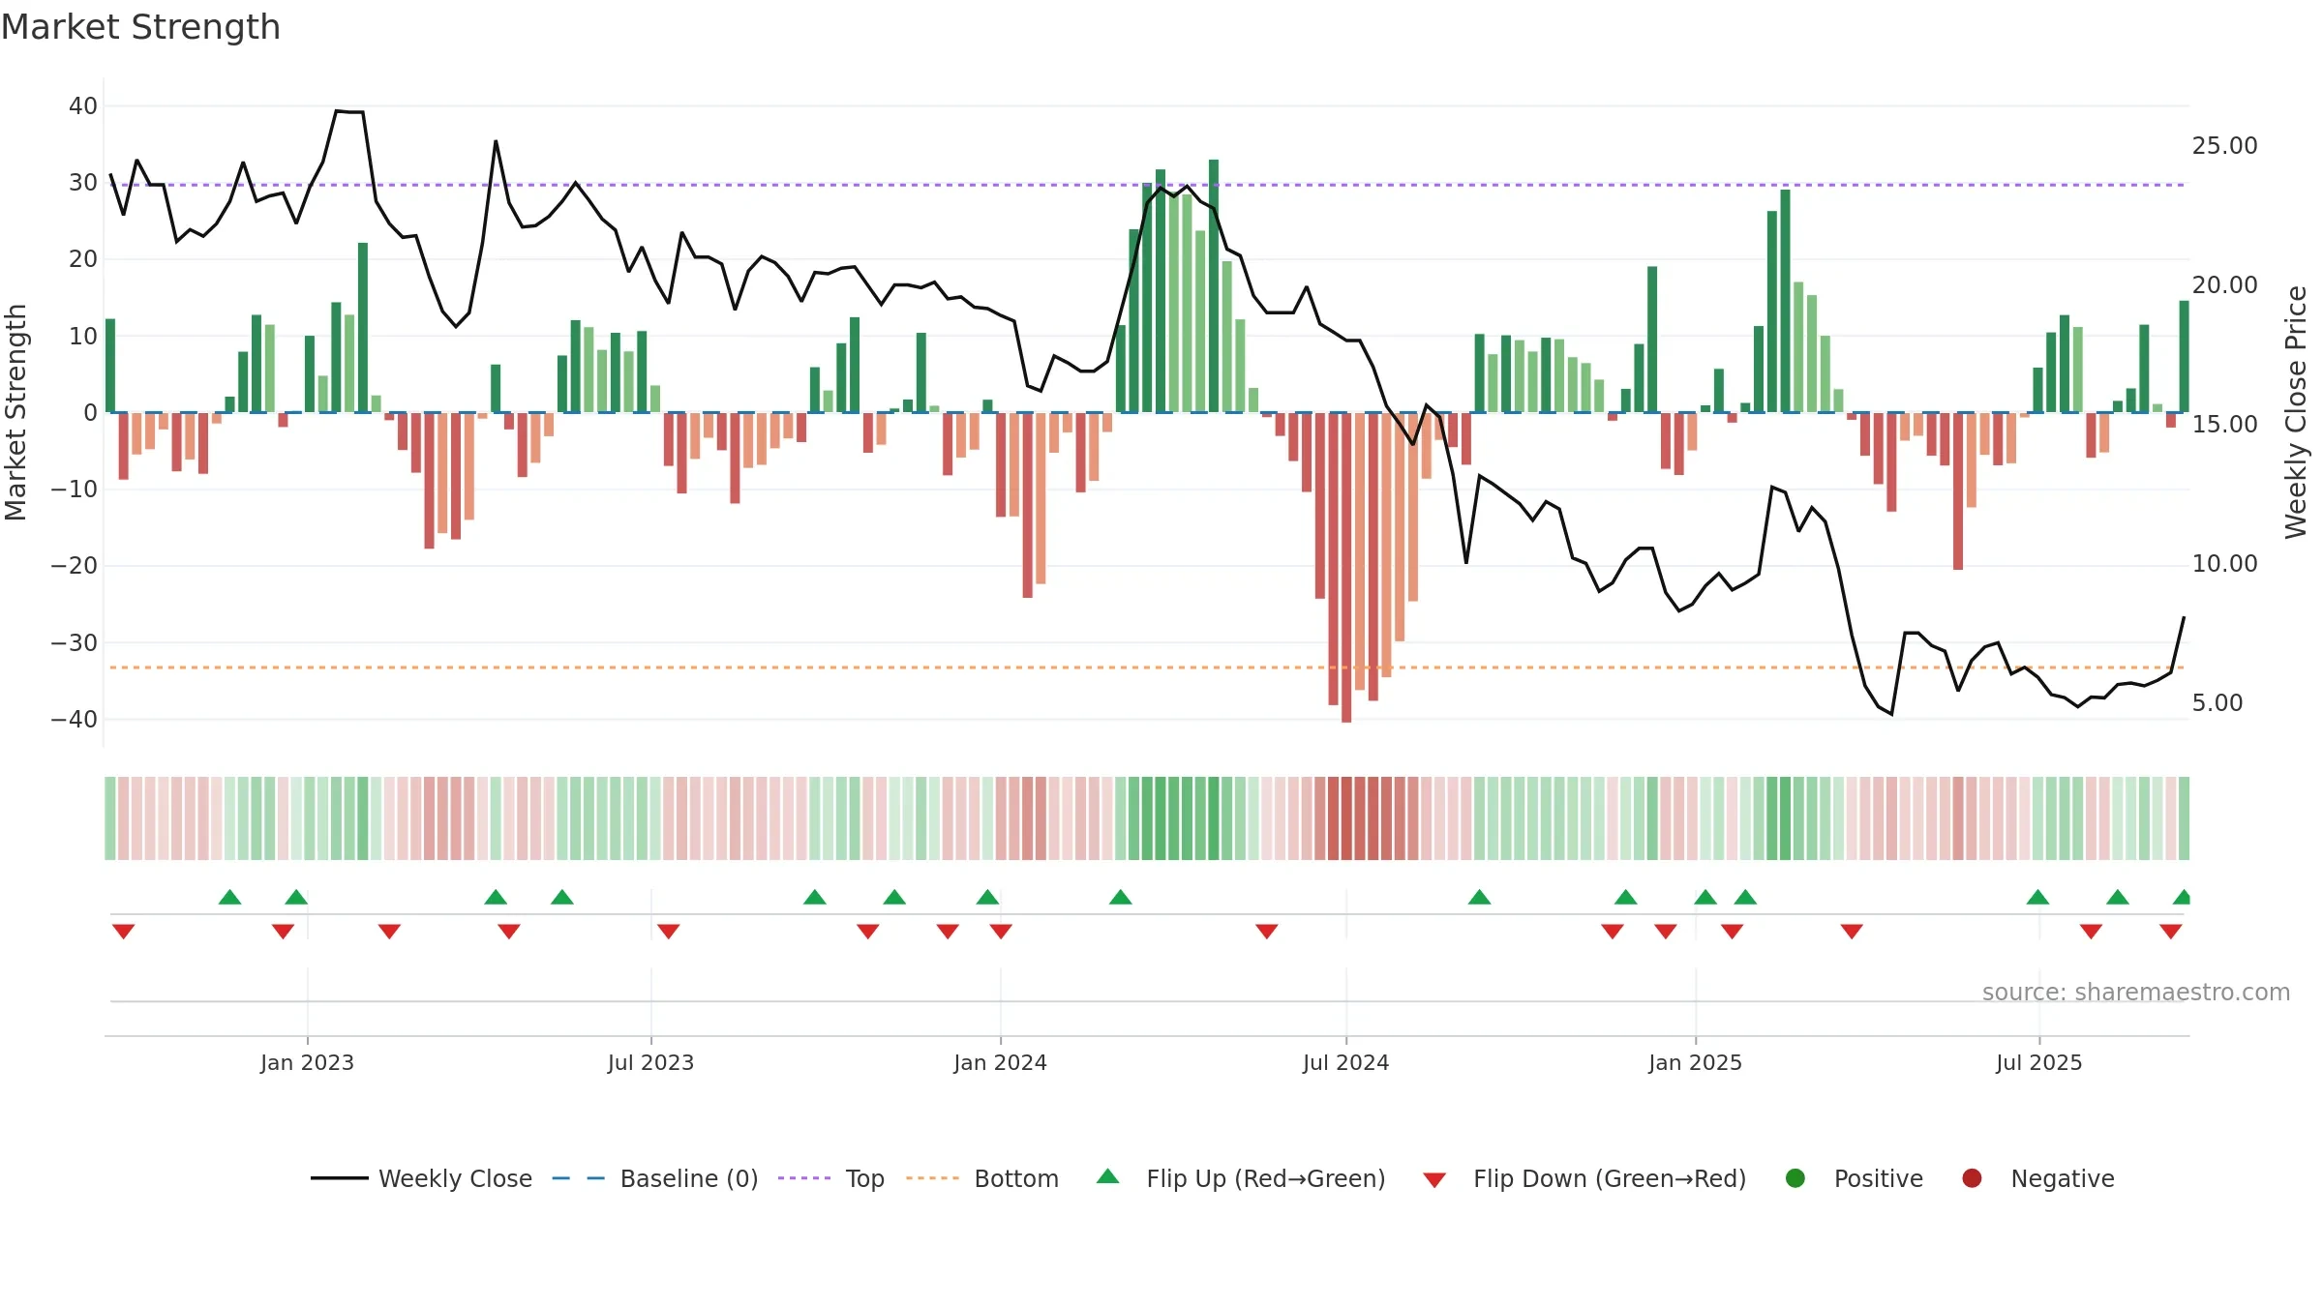The height and width of the screenshot is (1306, 2323).
Task: Click the 30 Market Strength axis label
Action: [83, 183]
